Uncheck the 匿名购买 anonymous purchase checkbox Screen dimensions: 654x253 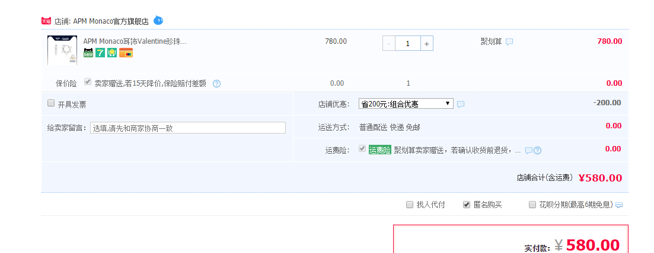point(467,205)
